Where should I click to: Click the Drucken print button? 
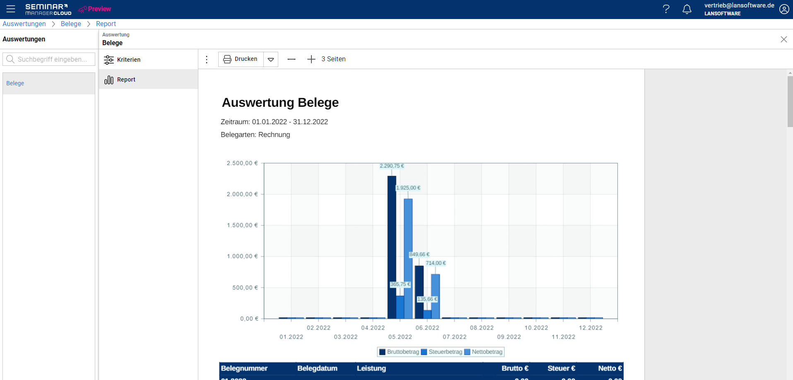(241, 59)
